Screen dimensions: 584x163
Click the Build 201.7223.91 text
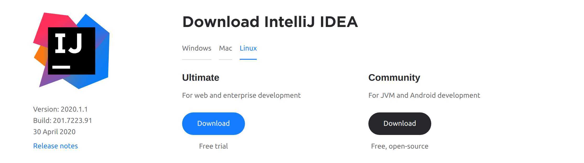(x=62, y=121)
